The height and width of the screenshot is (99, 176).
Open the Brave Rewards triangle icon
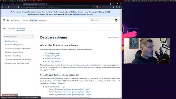coord(100,7)
